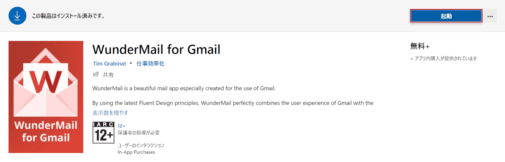Click the first description line about Gmail

184,88
